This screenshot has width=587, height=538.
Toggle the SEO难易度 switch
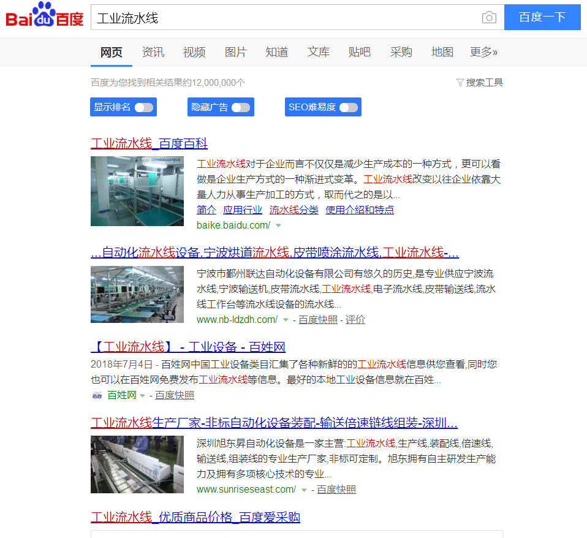coord(349,107)
